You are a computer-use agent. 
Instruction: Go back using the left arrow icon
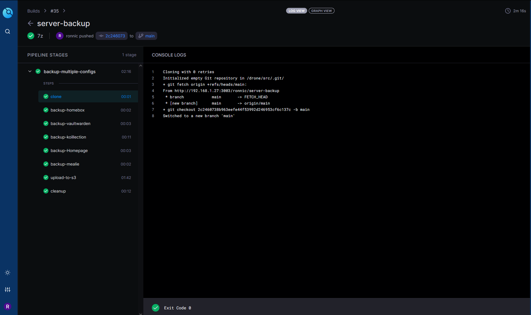point(30,23)
